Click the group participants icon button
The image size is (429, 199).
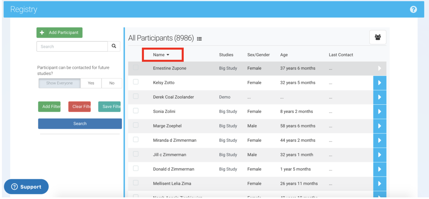click(x=378, y=37)
